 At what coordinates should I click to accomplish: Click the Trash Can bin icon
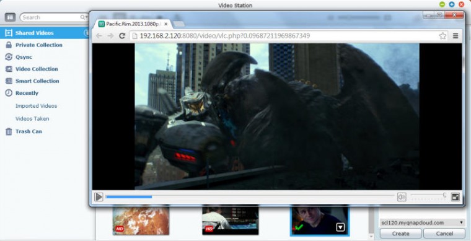pos(9,131)
